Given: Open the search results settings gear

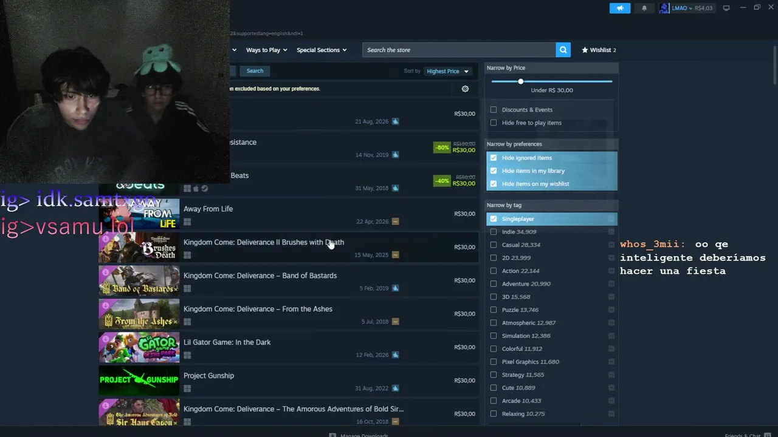Looking at the screenshot, I should pyautogui.click(x=466, y=89).
